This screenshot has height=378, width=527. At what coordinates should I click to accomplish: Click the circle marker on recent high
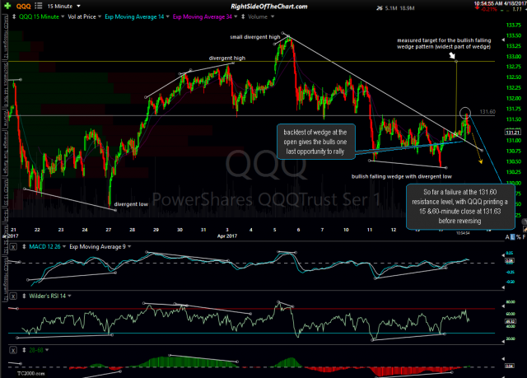tap(465, 113)
